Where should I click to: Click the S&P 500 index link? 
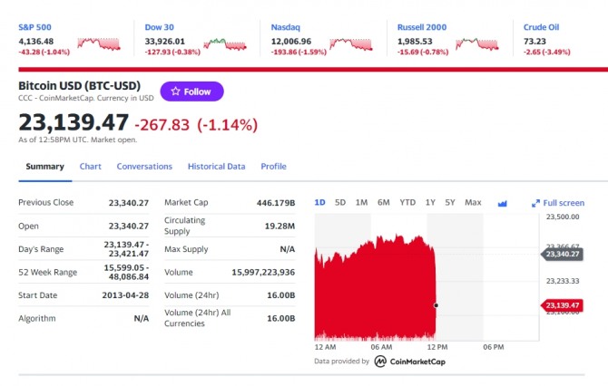pyautogui.click(x=35, y=27)
